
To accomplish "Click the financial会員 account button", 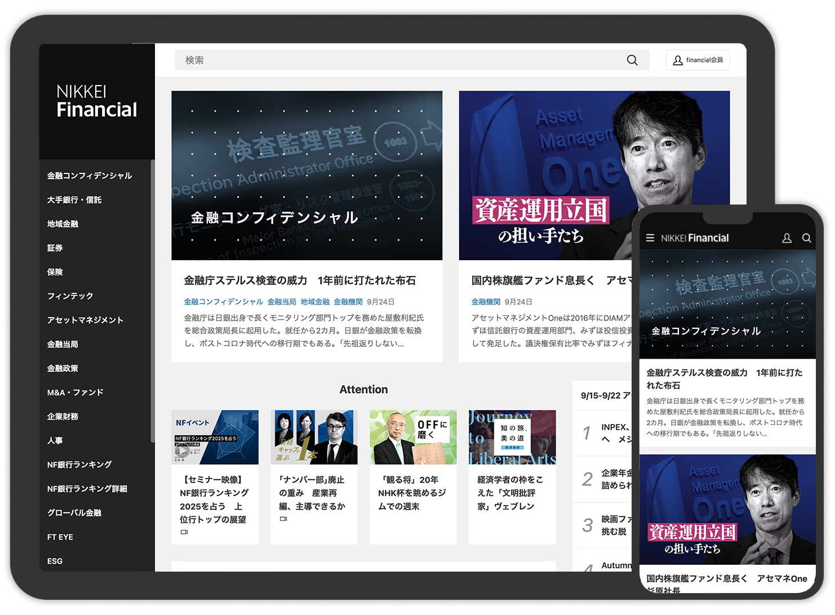I will pyautogui.click(x=698, y=60).
